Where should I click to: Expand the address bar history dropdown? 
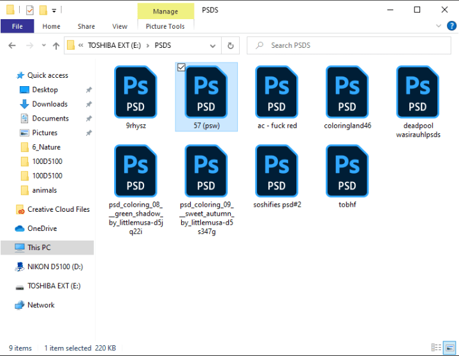(213, 46)
